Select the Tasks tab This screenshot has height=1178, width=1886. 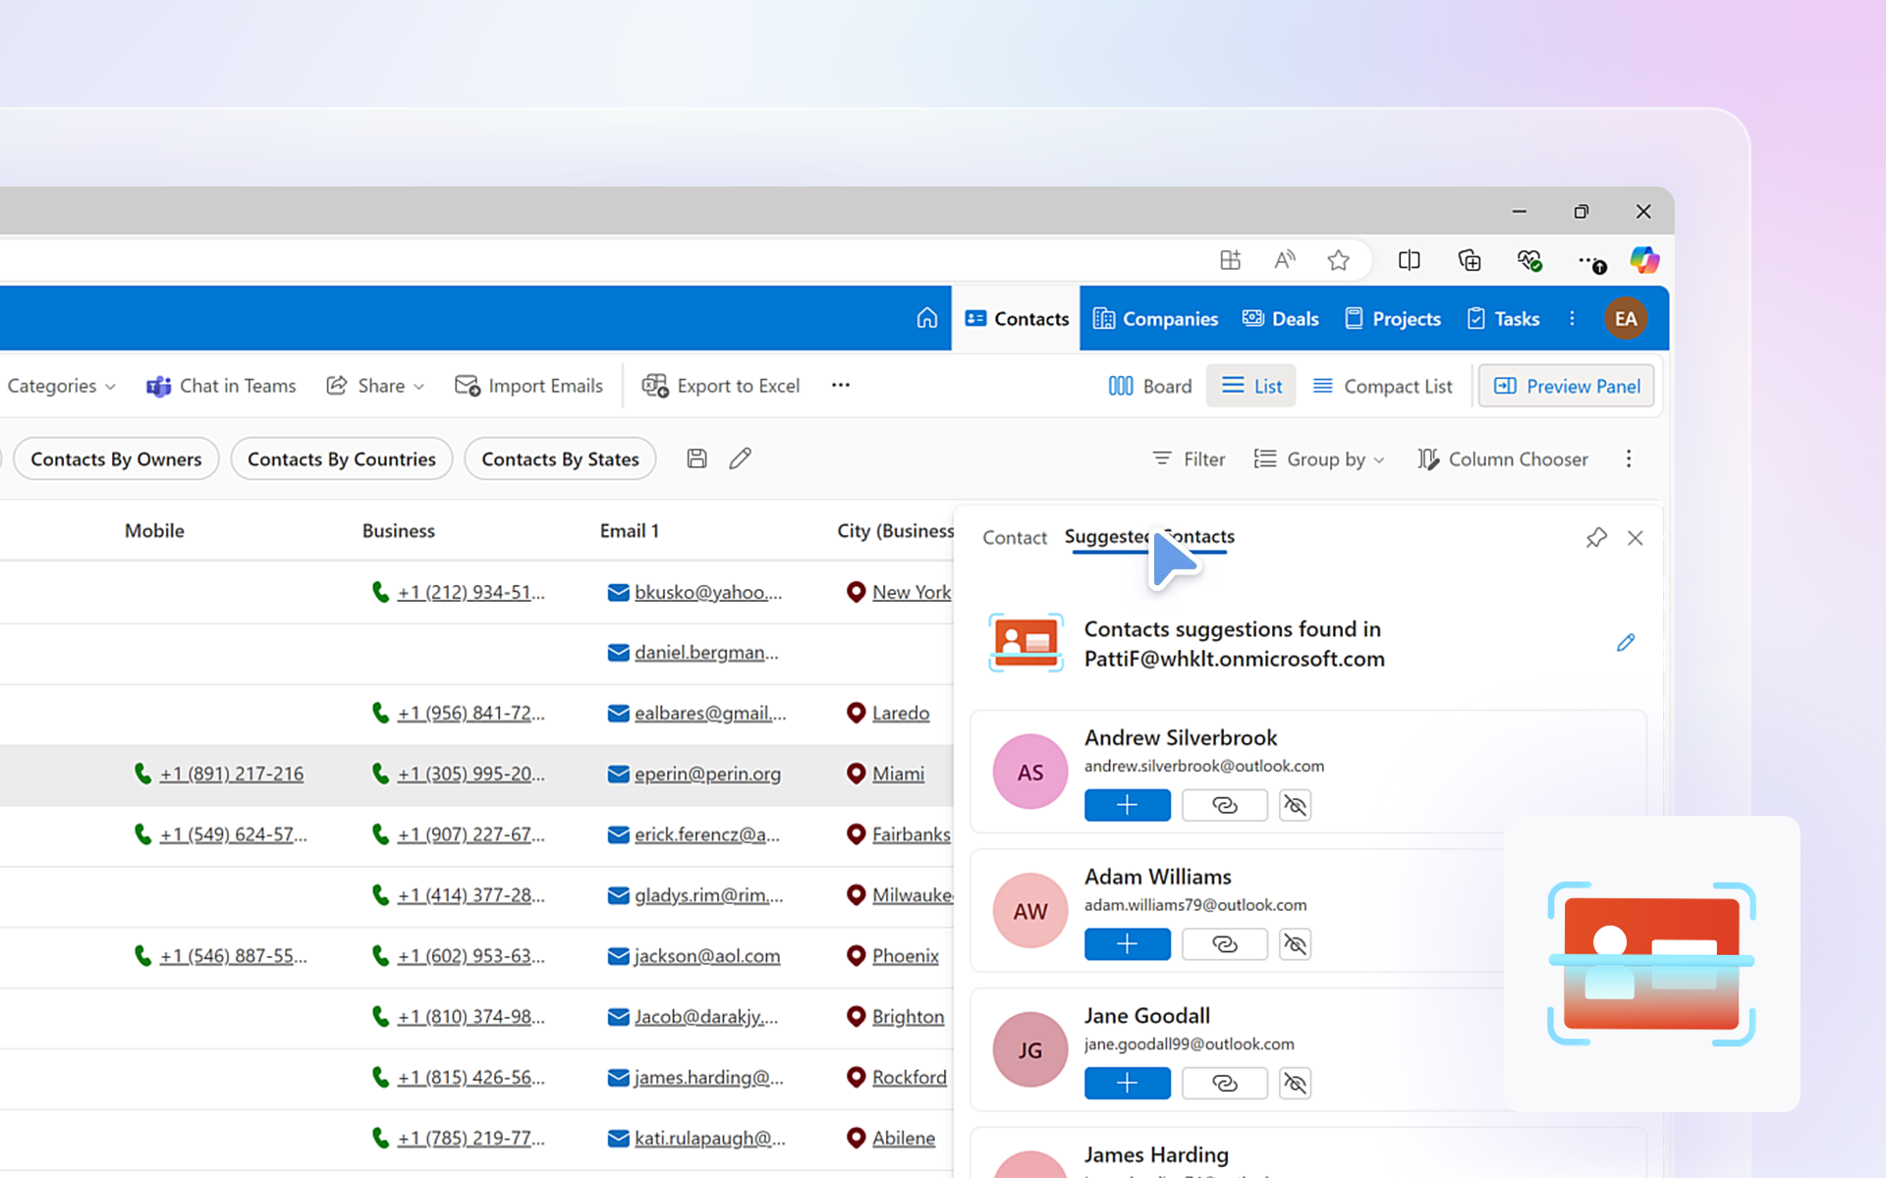point(1503,318)
